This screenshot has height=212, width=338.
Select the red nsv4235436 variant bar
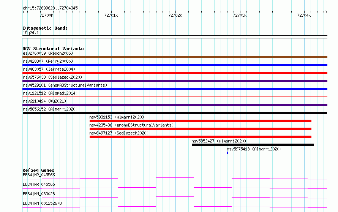(201, 129)
